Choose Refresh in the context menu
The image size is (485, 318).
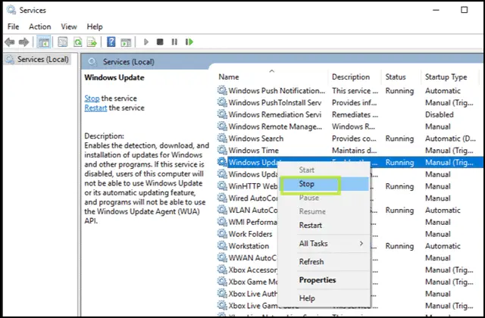(324, 262)
